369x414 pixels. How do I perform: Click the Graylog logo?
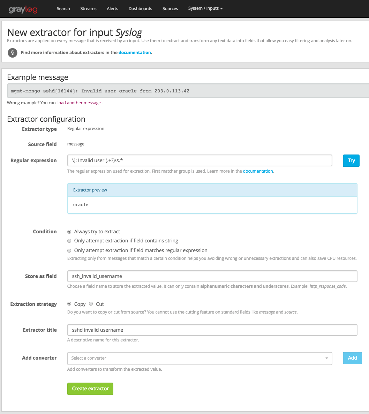[x=23, y=9]
